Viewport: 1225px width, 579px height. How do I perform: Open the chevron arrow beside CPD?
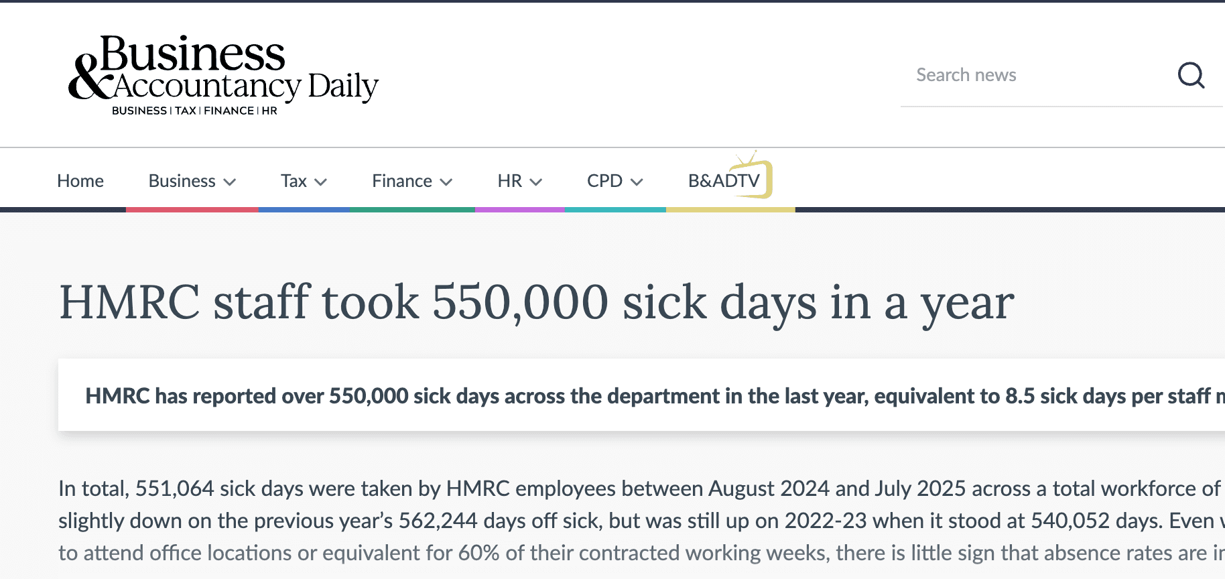[637, 182]
